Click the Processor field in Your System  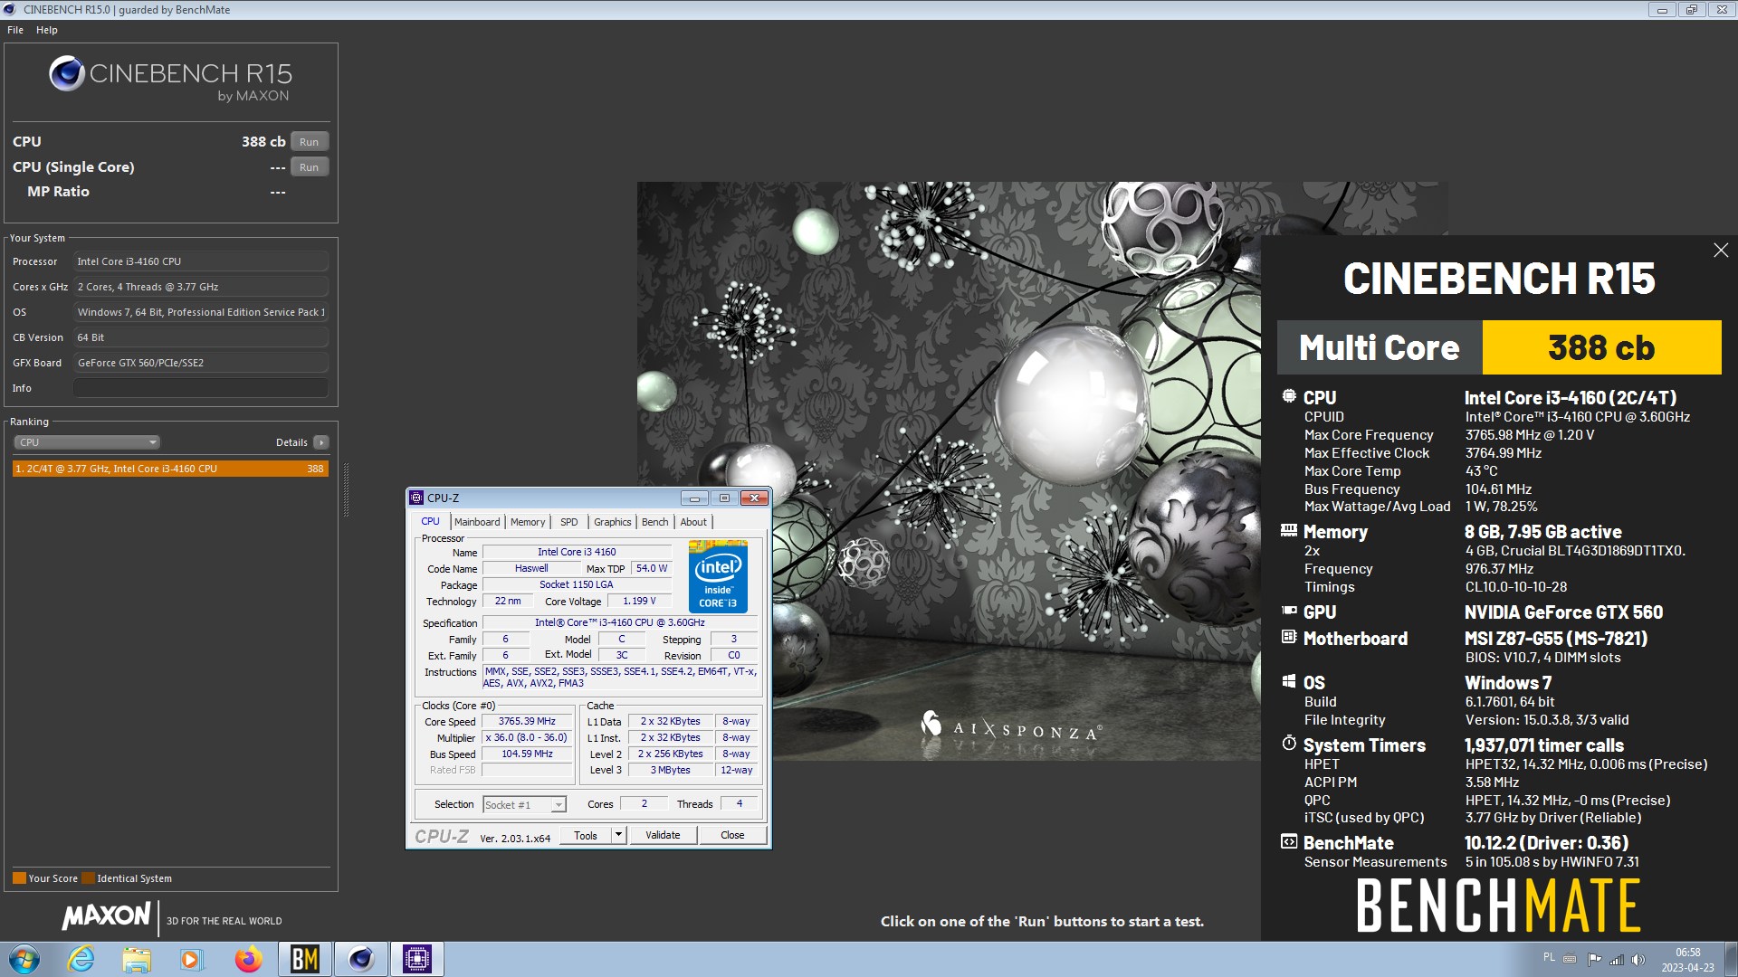200,261
